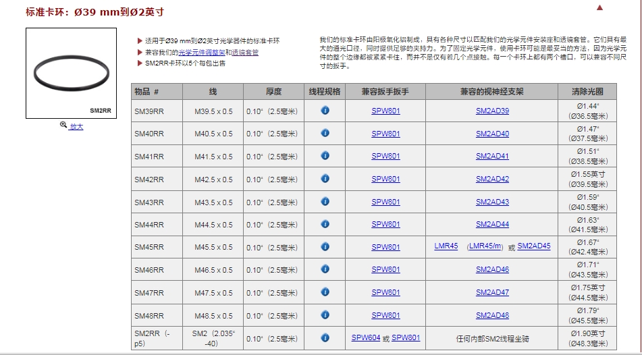The height and width of the screenshot is (355, 642).
Task: Open thread spec info for SM42RR
Action: tap(325, 179)
